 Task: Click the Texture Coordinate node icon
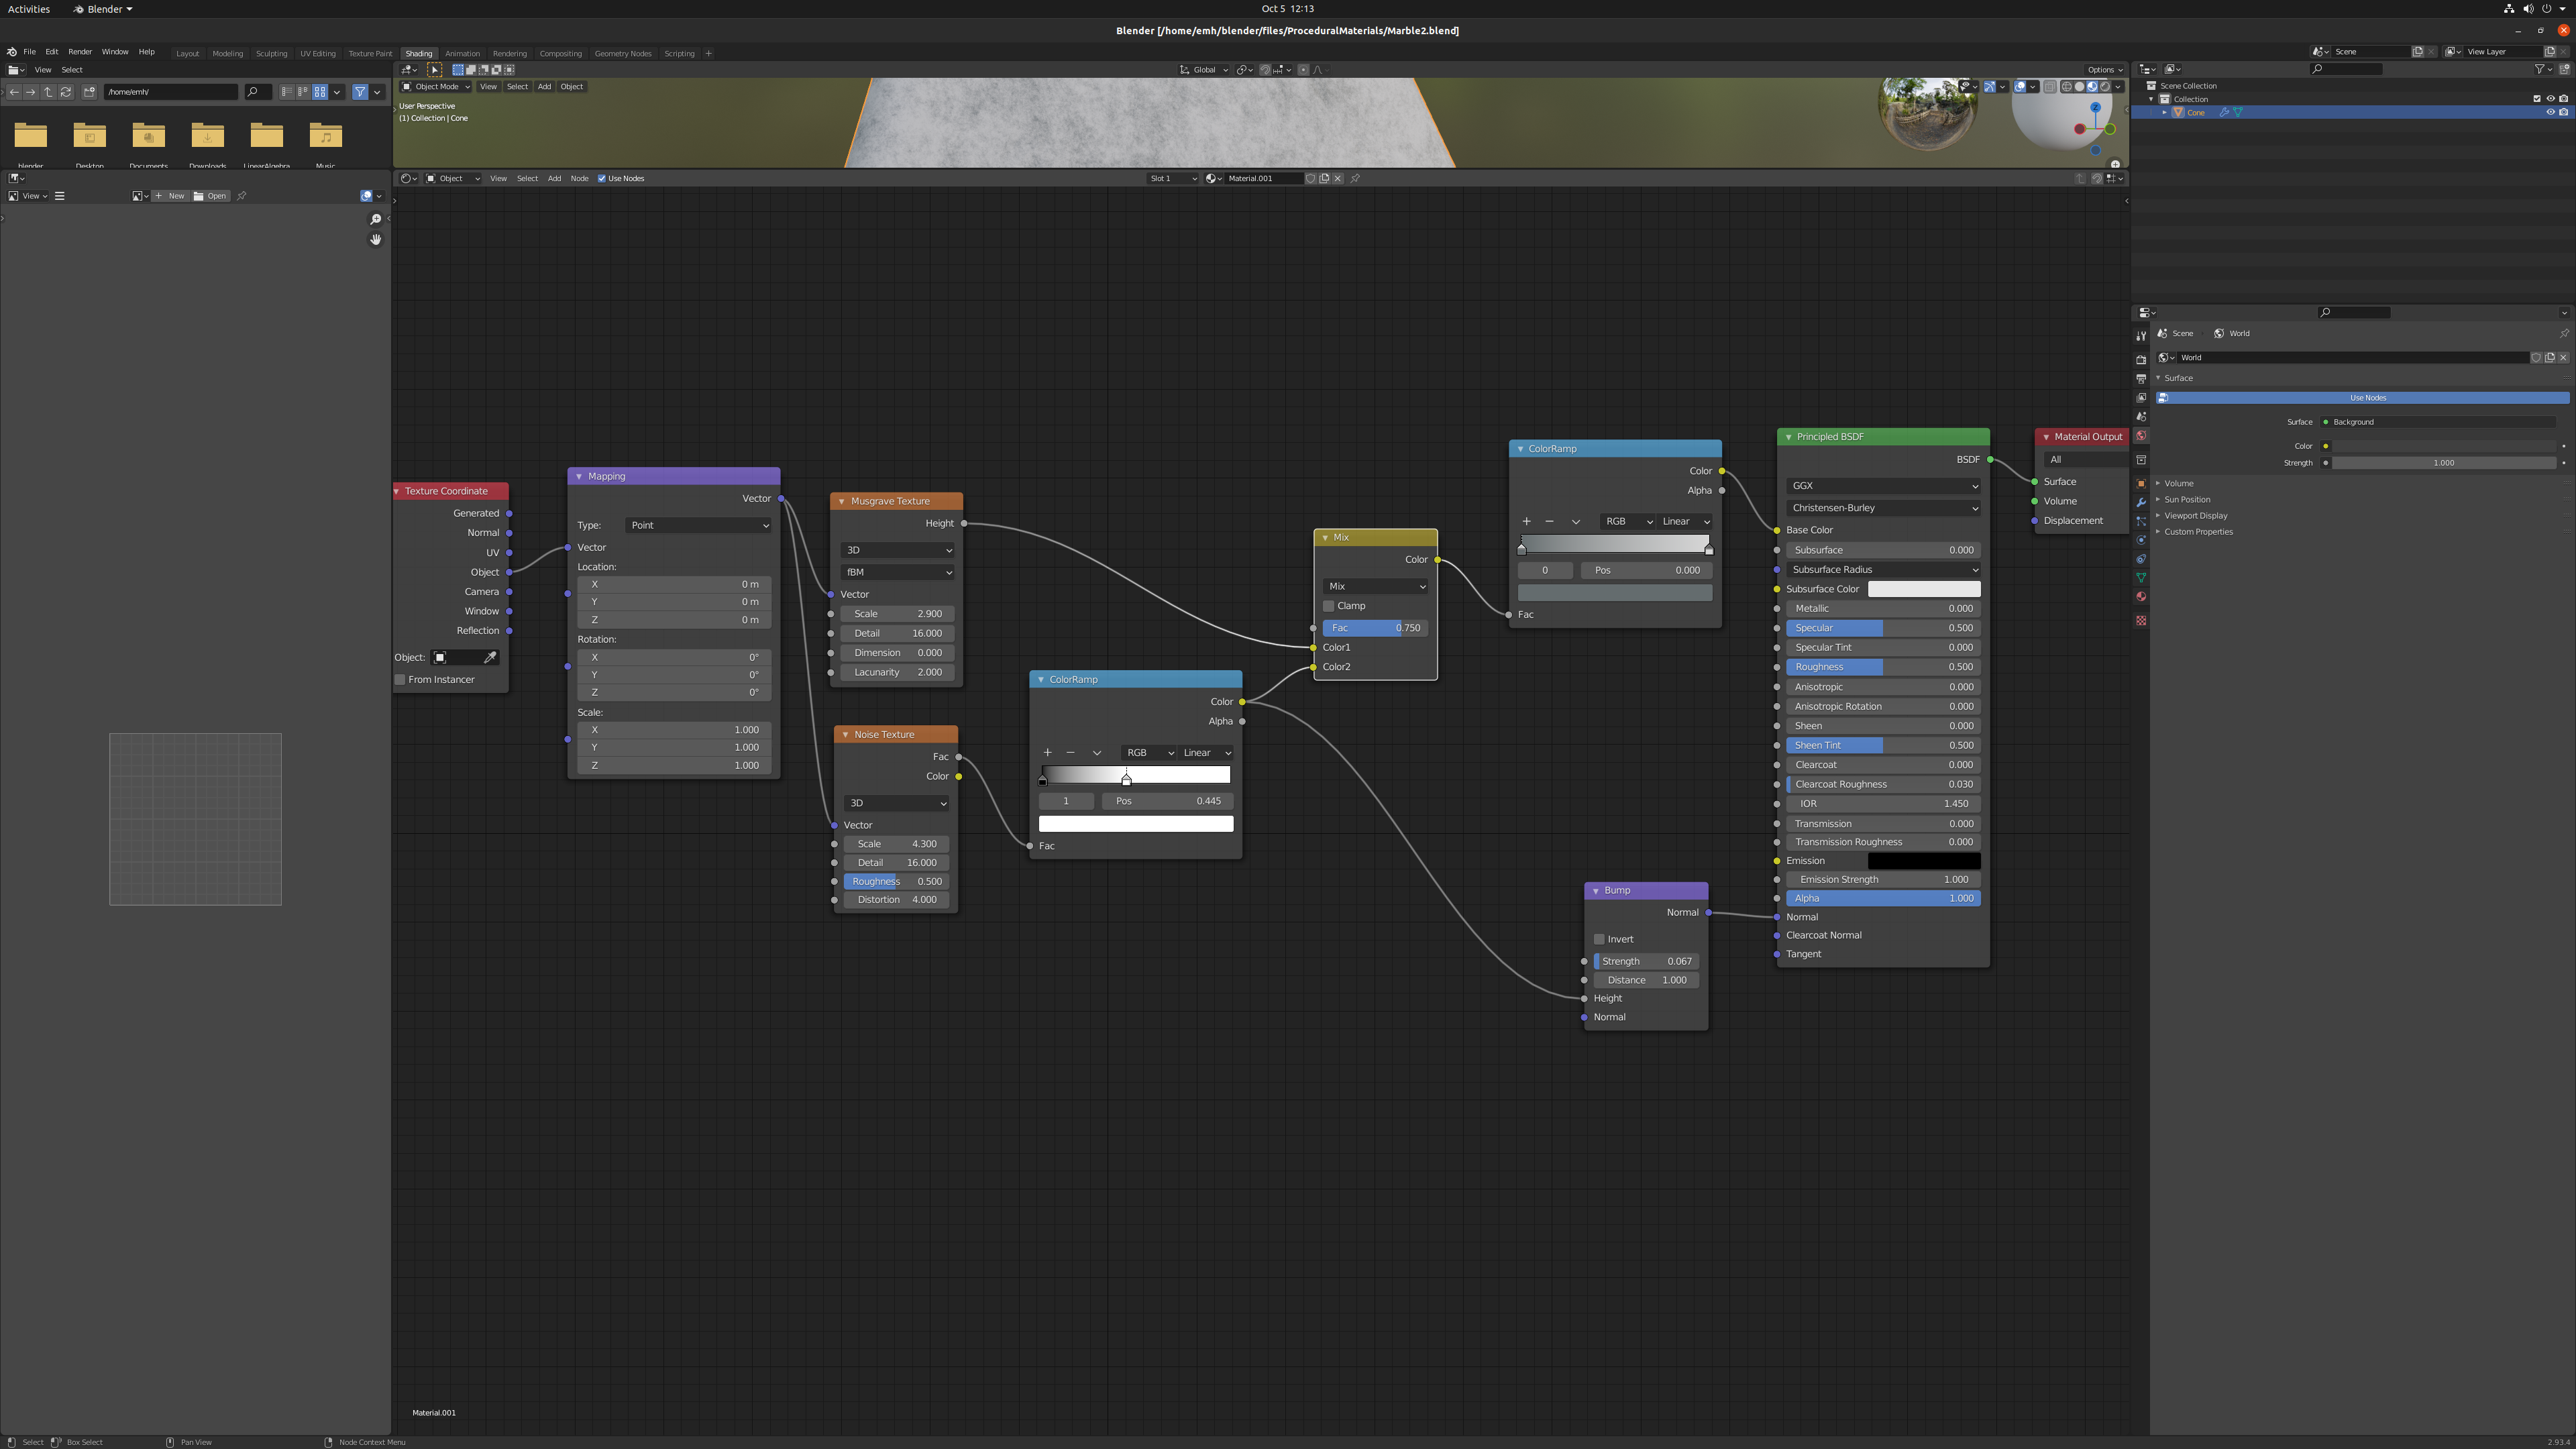pos(398,492)
